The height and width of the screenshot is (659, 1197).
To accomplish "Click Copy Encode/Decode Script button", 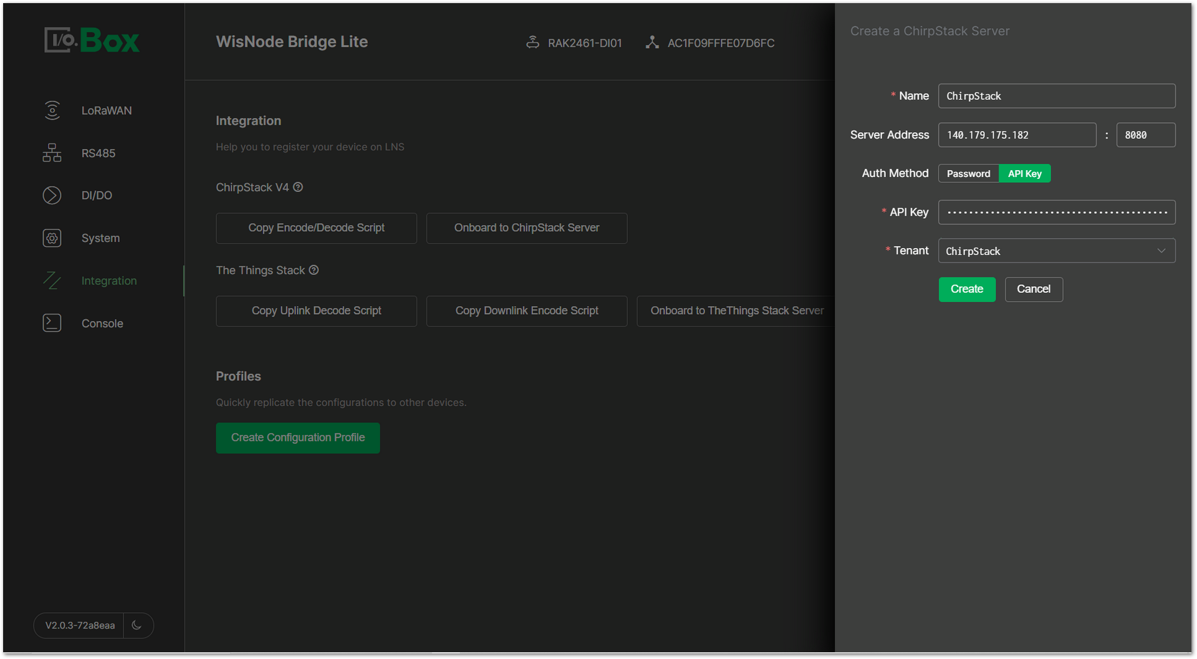I will (x=316, y=228).
